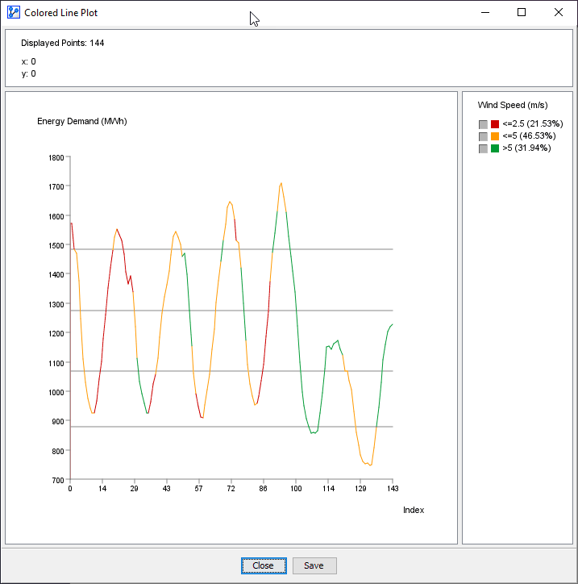The width and height of the screenshot is (578, 584).
Task: Click the Energy Demand (MWh) axis title
Action: [x=82, y=122]
